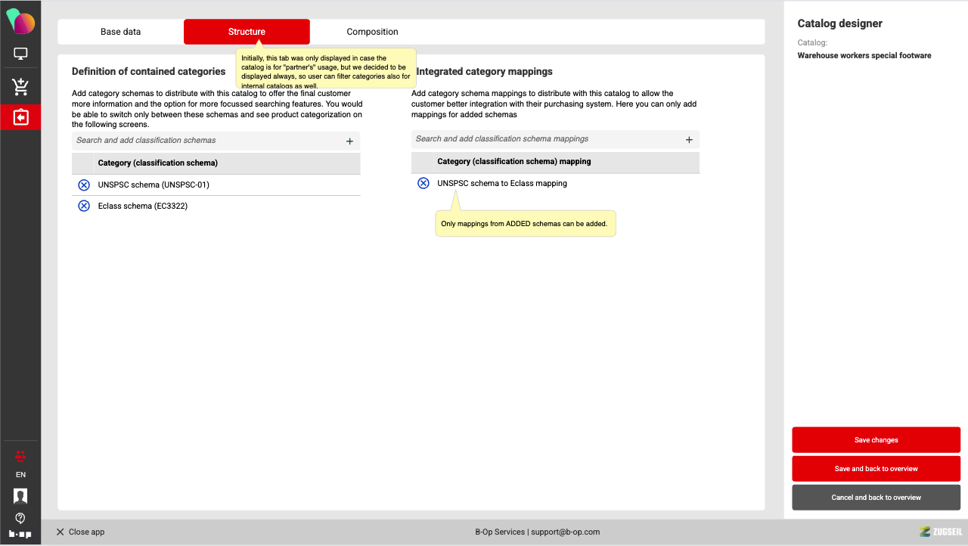
Task: Click plus icon to add classification schema
Action: tap(349, 141)
